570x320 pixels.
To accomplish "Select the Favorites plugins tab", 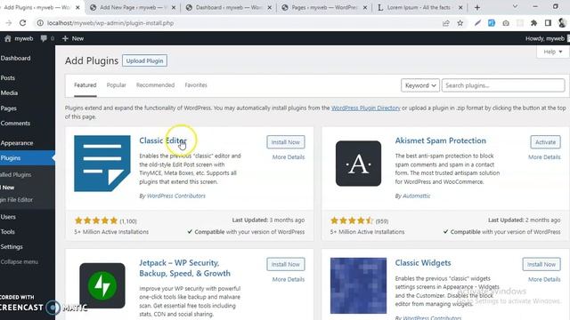I will click(196, 85).
